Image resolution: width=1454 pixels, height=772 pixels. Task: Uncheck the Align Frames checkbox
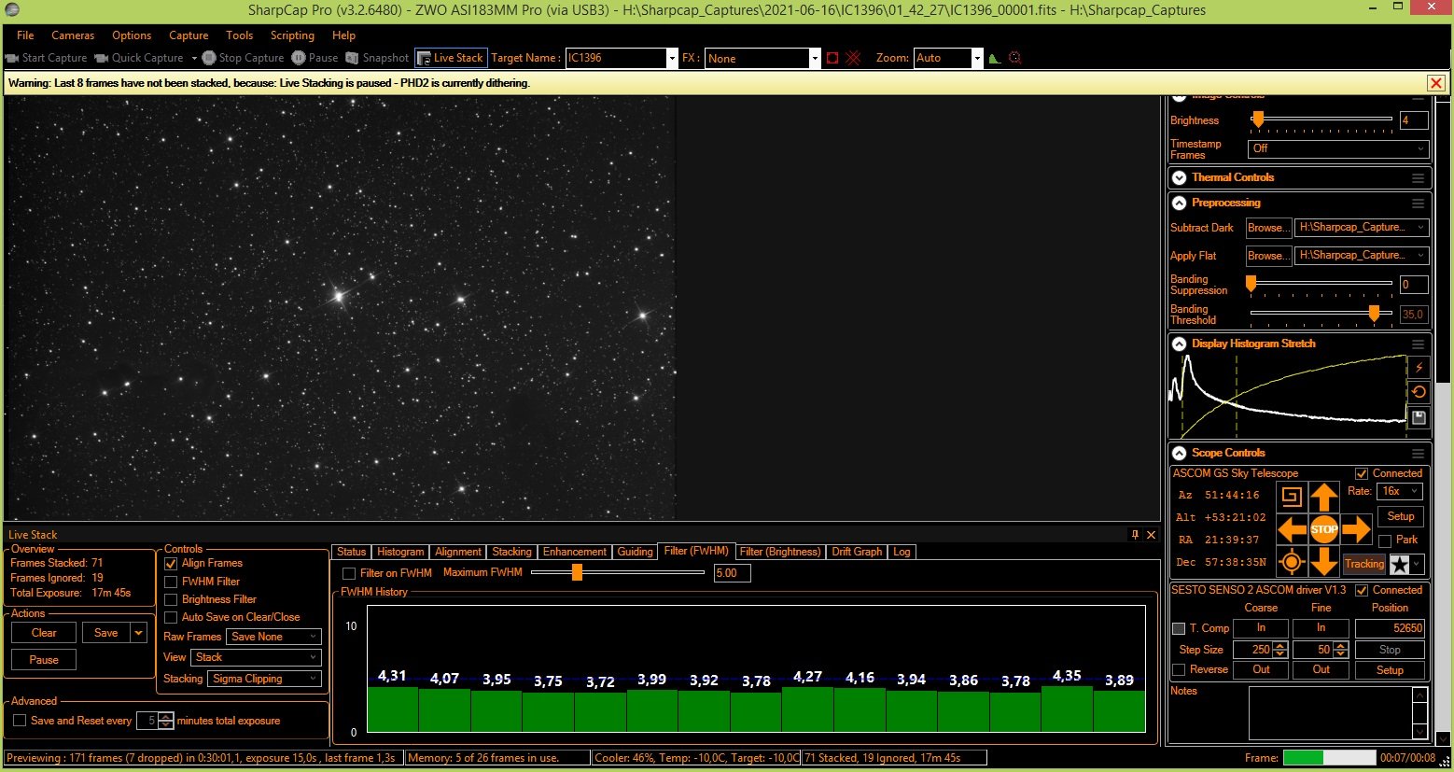(171, 564)
